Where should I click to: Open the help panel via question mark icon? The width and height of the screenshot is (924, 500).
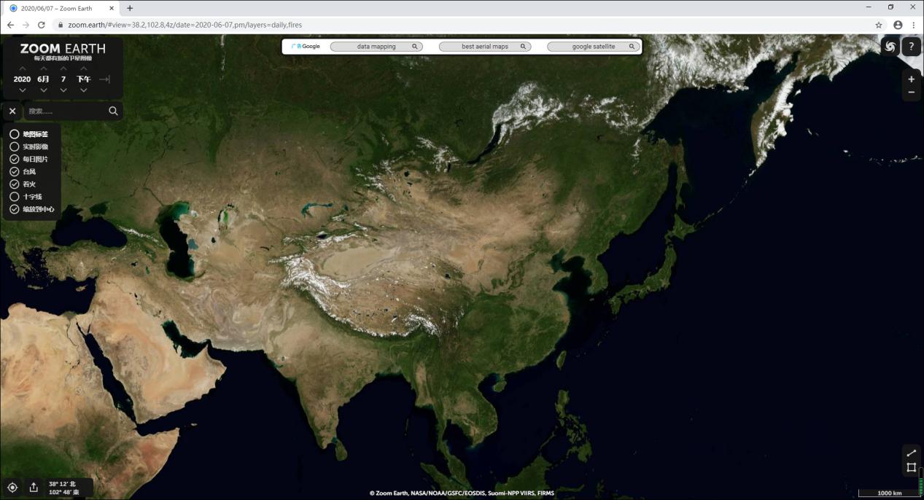[x=911, y=47]
